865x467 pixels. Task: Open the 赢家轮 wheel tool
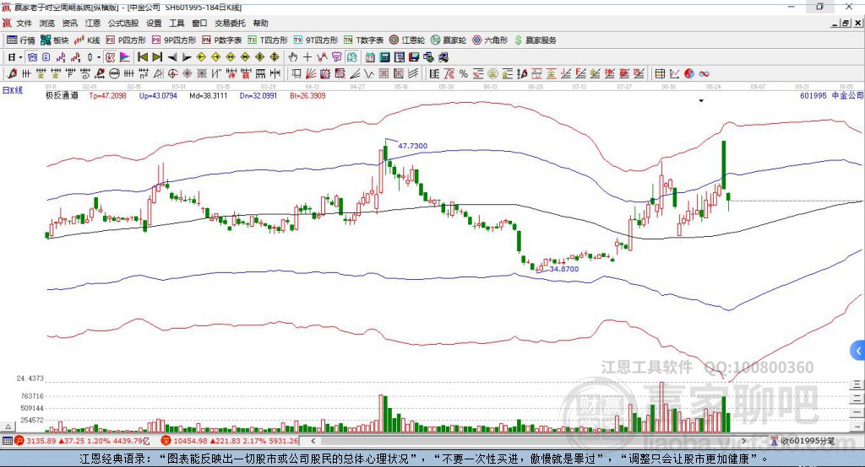(449, 40)
